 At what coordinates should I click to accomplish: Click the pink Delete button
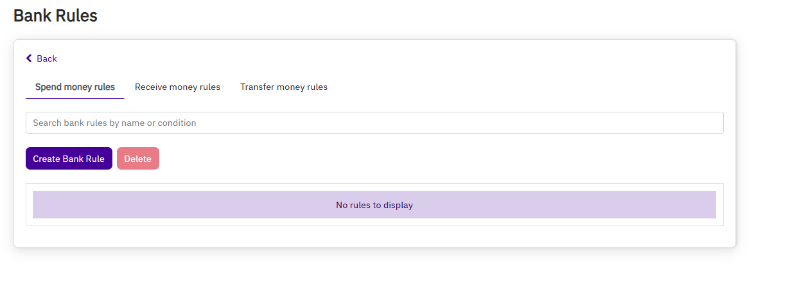pos(137,159)
